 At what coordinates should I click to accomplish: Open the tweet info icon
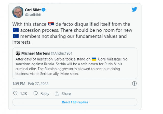coord(134,83)
